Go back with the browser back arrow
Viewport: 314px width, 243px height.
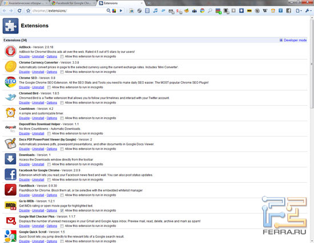5,11
